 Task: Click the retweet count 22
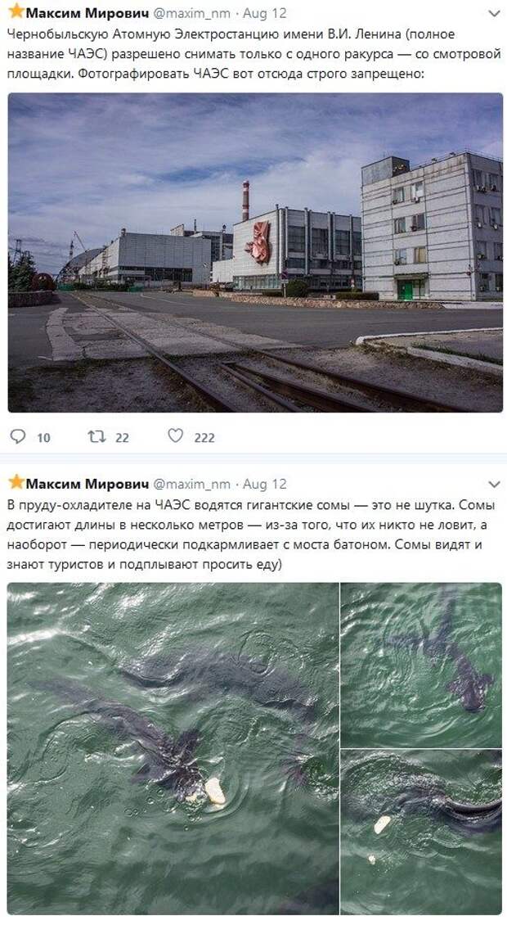(x=122, y=438)
